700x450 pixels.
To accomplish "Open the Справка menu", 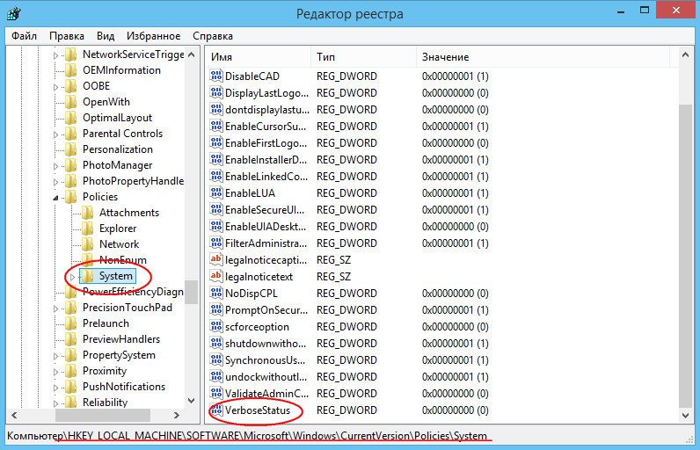I will (x=213, y=36).
